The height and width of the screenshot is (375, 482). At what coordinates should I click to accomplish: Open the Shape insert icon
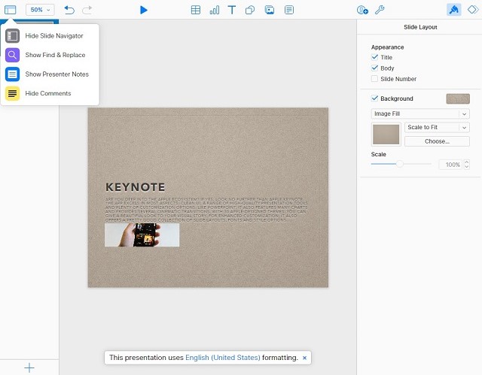pos(250,10)
